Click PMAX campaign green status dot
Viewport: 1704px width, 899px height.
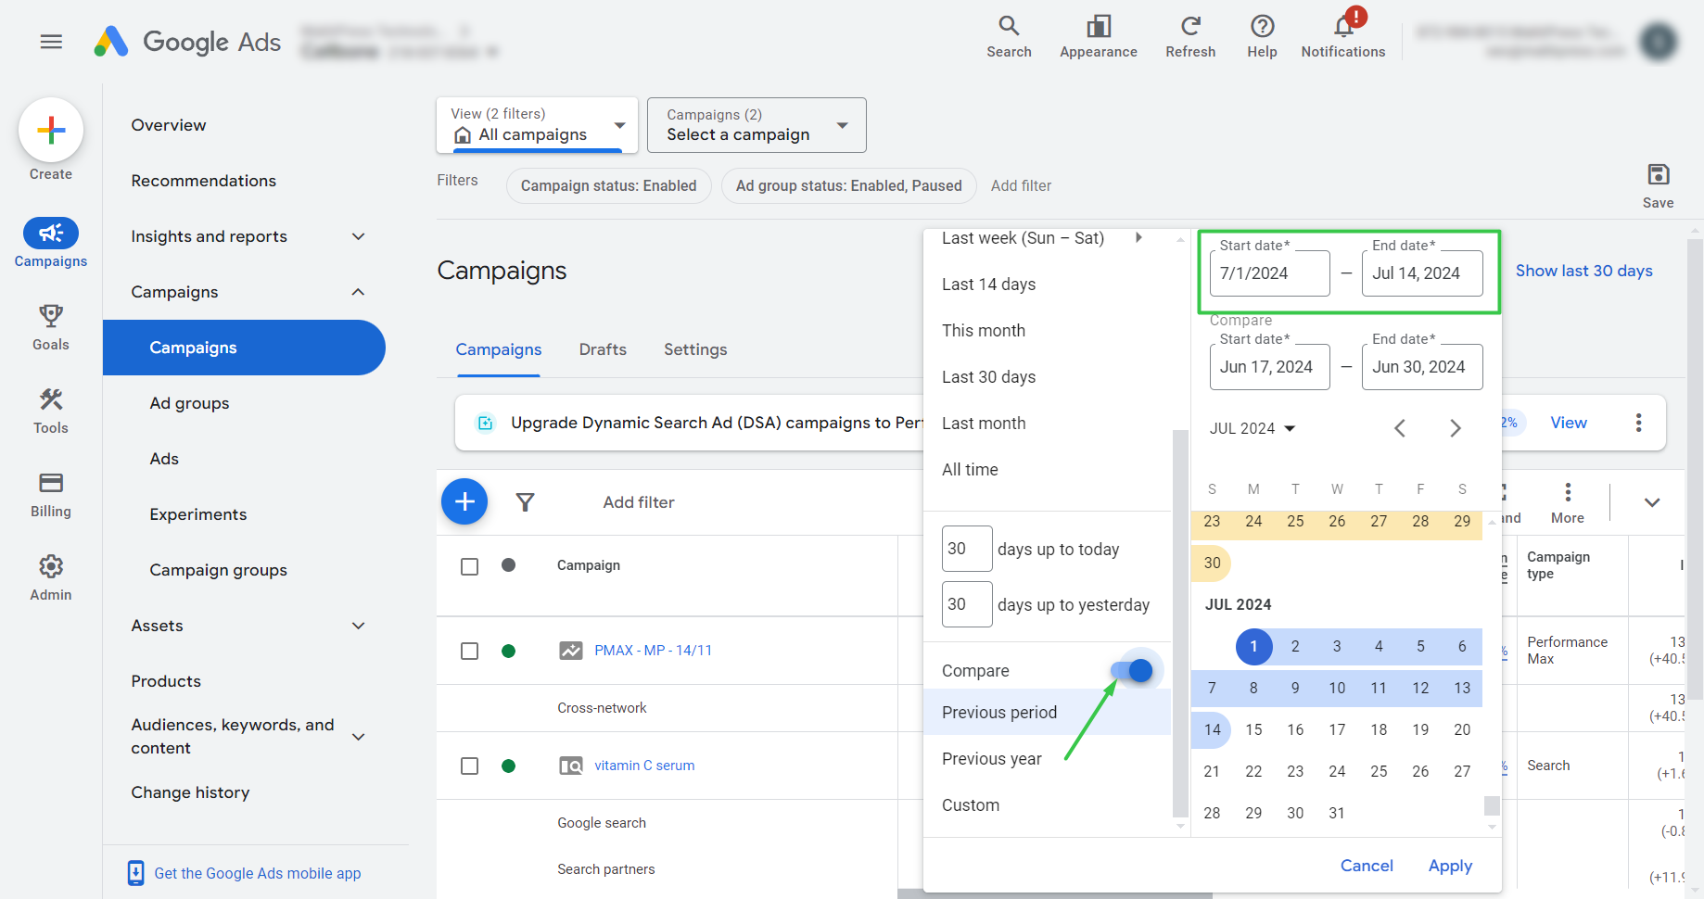[x=508, y=651]
